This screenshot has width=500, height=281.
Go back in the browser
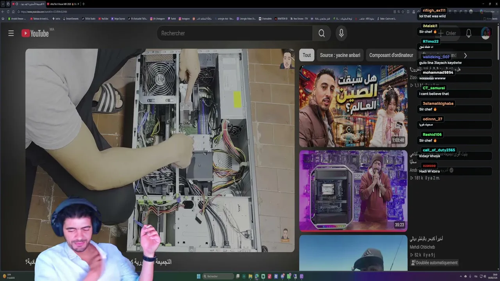pyautogui.click(x=3, y=12)
